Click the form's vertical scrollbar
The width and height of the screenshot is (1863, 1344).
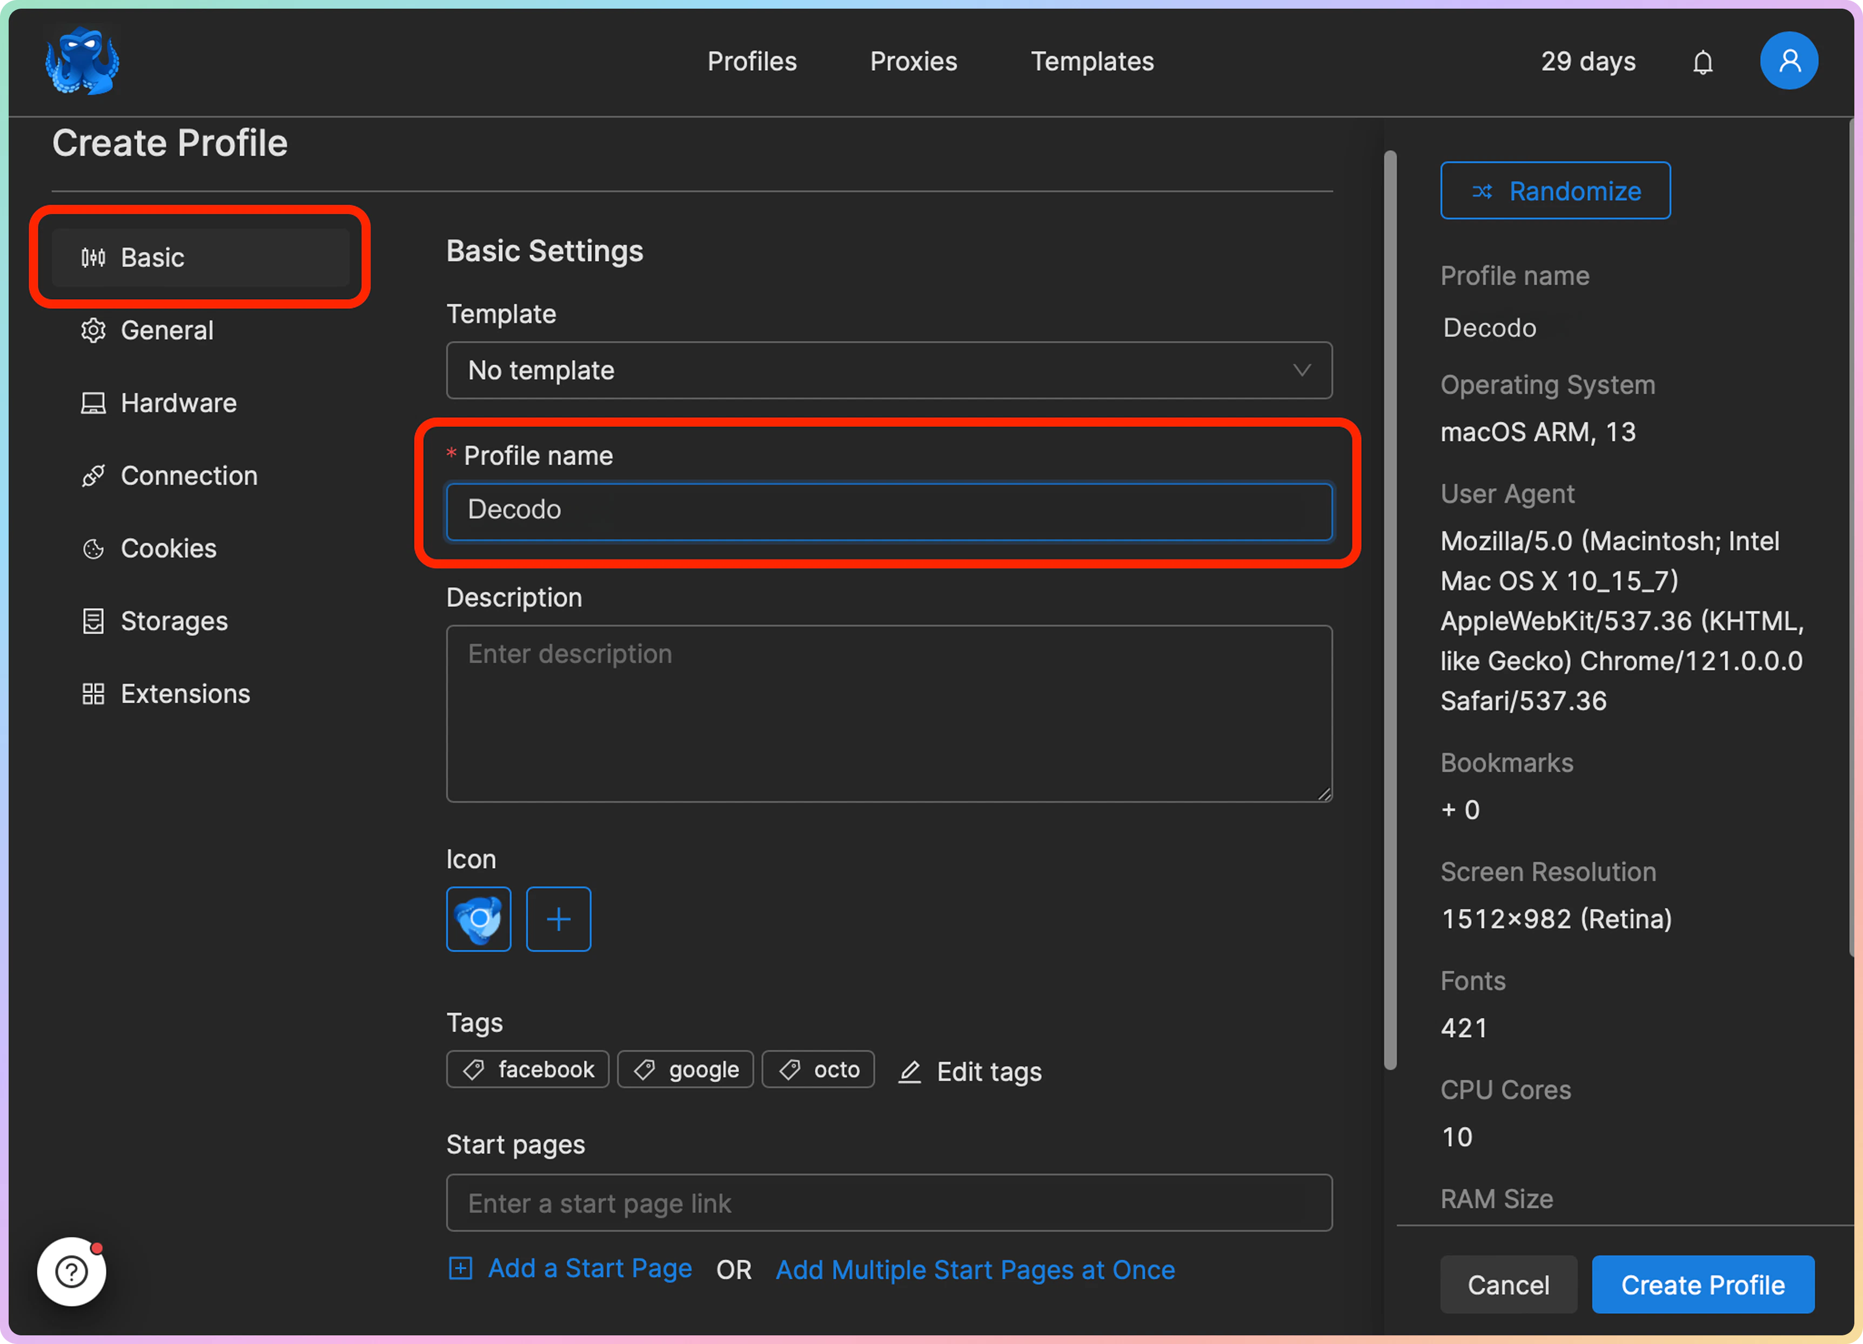coord(1390,609)
